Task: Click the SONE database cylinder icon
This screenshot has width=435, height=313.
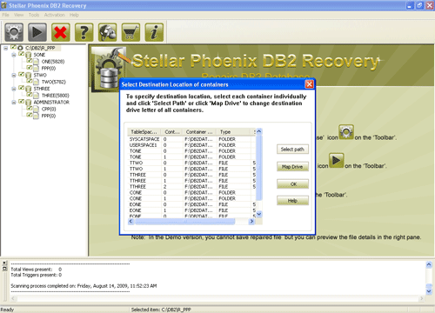Action: 29,55
